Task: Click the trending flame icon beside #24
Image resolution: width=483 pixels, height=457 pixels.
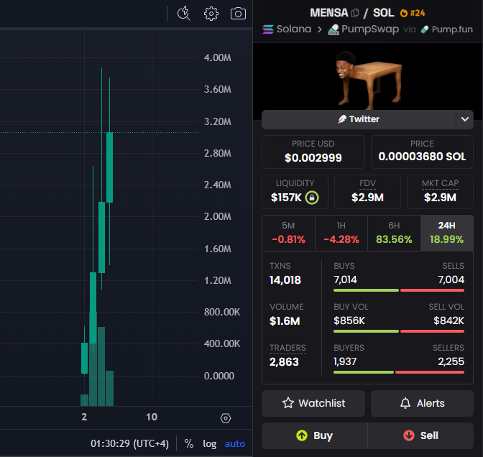Action: click(403, 13)
